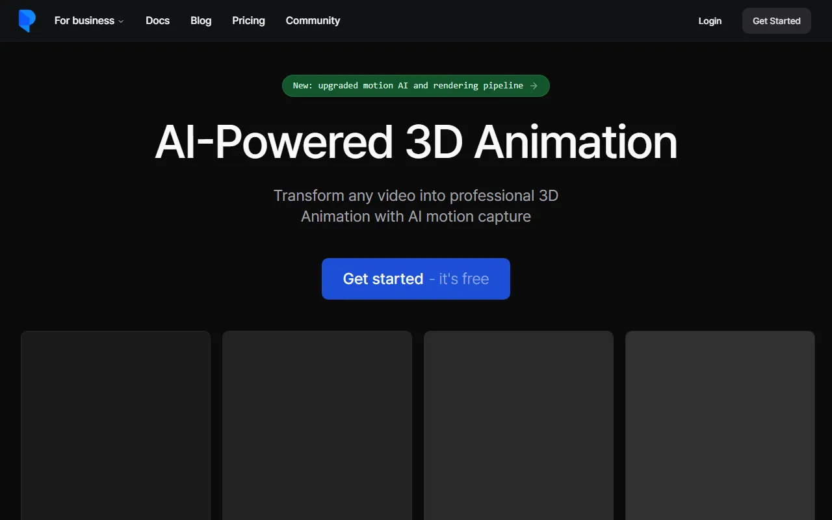Image resolution: width=832 pixels, height=520 pixels.
Task: Click the 'it's free' text on the hero button
Action: [463, 279]
